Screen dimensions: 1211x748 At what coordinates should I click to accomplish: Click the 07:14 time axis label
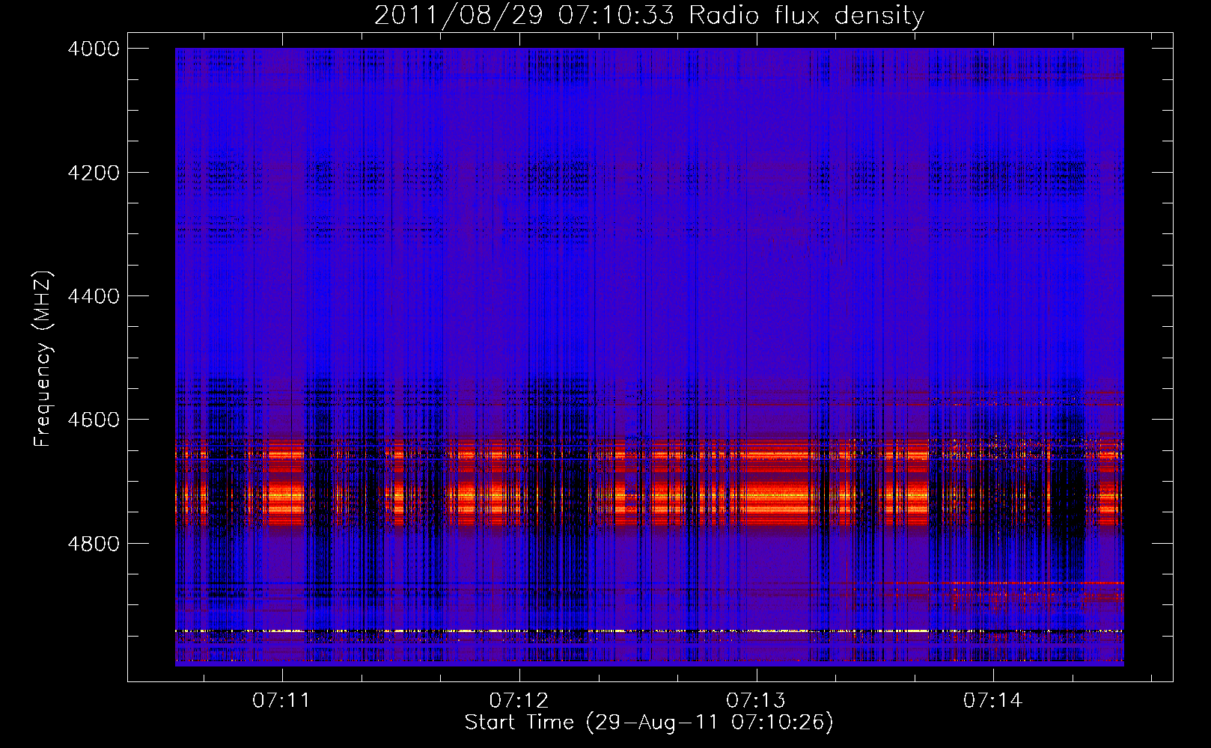[x=992, y=701]
